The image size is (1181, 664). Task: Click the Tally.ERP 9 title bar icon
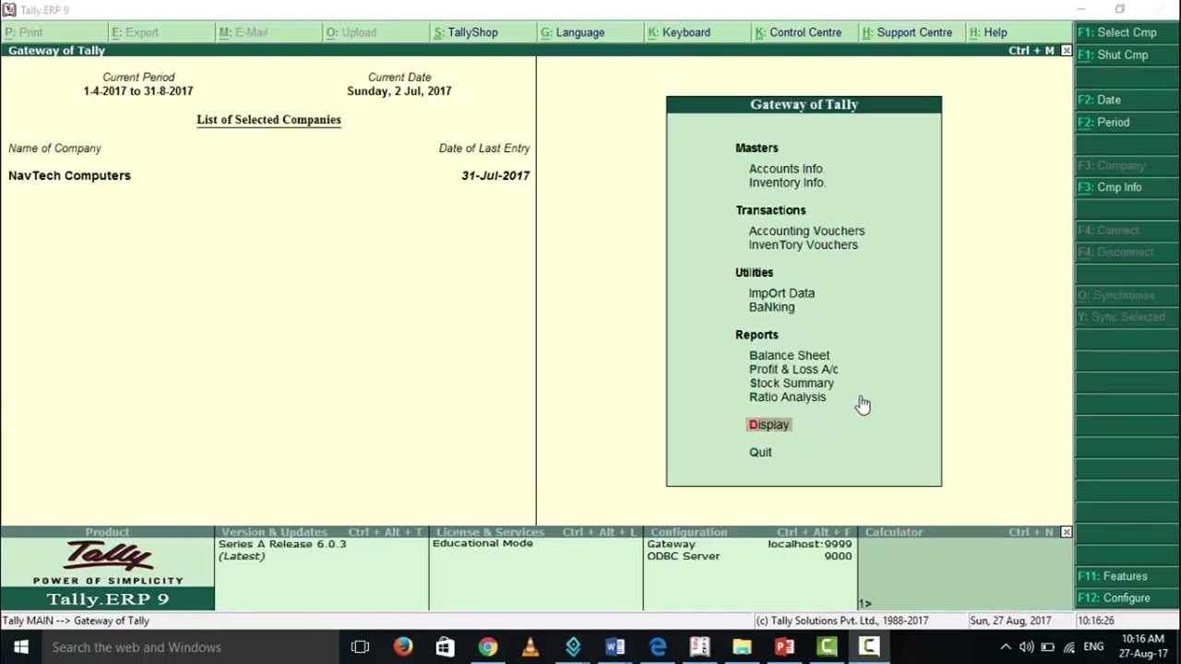click(8, 9)
